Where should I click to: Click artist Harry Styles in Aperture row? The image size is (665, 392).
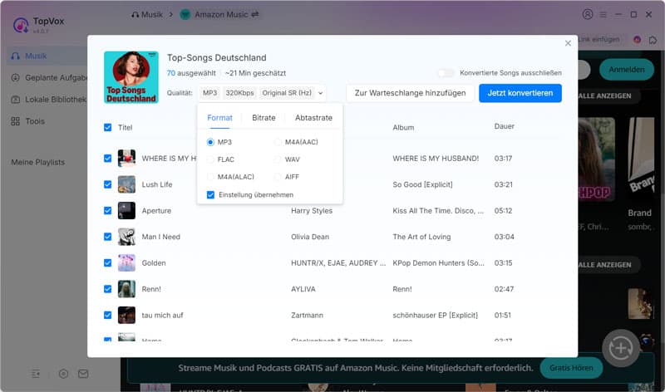click(312, 211)
